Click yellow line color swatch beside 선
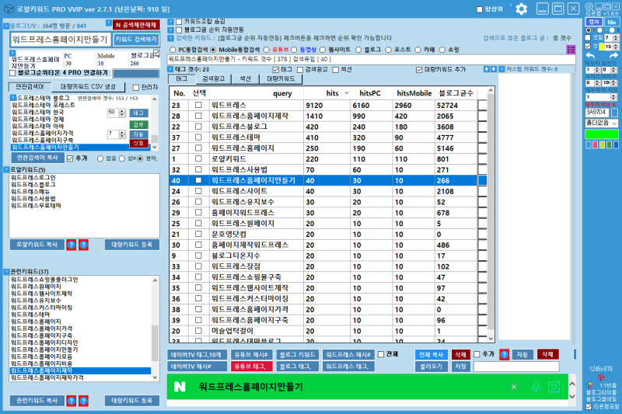The height and width of the screenshot is (414, 622). pos(601,47)
